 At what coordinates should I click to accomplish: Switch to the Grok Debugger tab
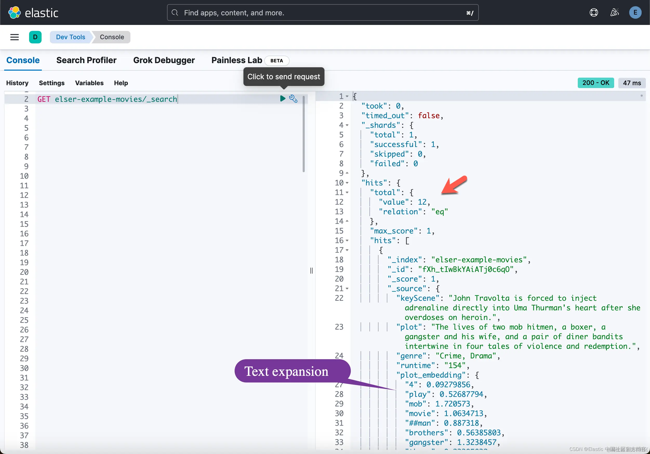164,60
